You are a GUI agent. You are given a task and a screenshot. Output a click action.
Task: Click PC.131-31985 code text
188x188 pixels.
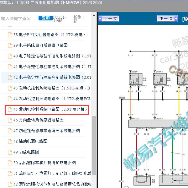tap(59, 19)
